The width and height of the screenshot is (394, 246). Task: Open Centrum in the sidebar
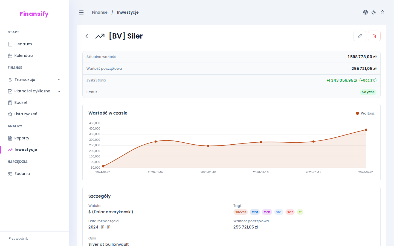23,44
